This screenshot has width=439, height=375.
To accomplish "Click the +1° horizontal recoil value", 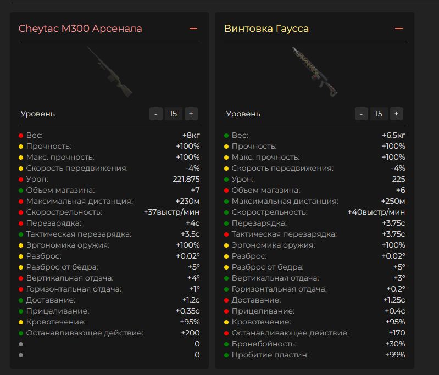I will pos(195,289).
